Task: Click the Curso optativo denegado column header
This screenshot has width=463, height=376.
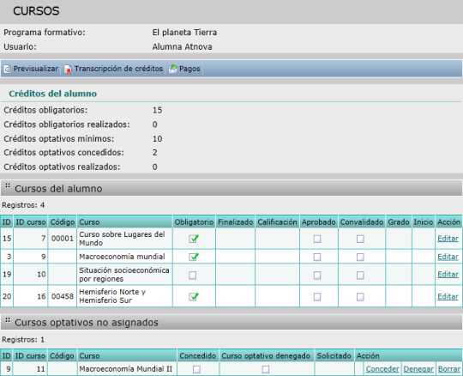Action: (x=266, y=355)
